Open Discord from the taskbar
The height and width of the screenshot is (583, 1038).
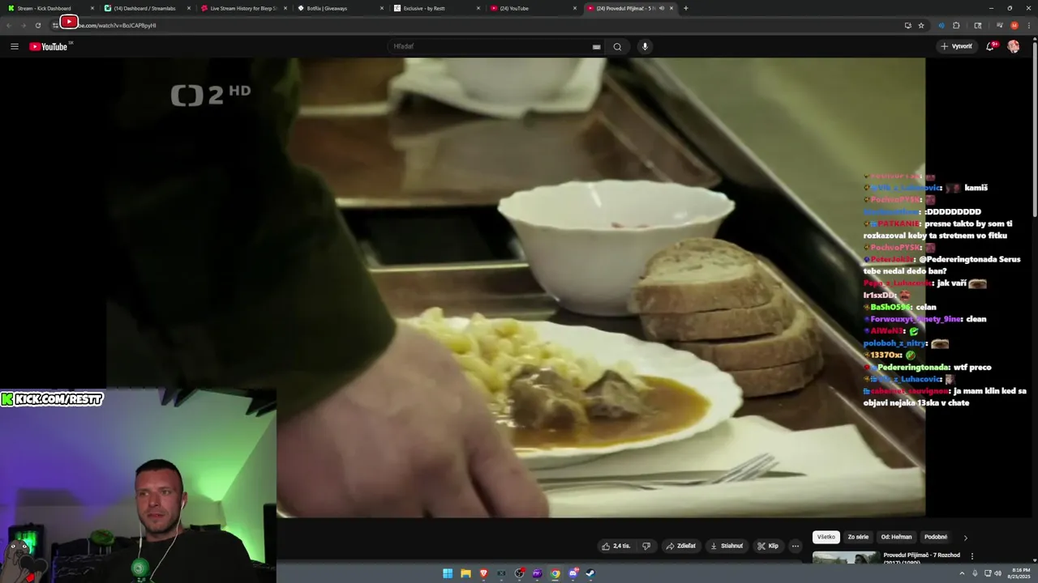pos(573,574)
